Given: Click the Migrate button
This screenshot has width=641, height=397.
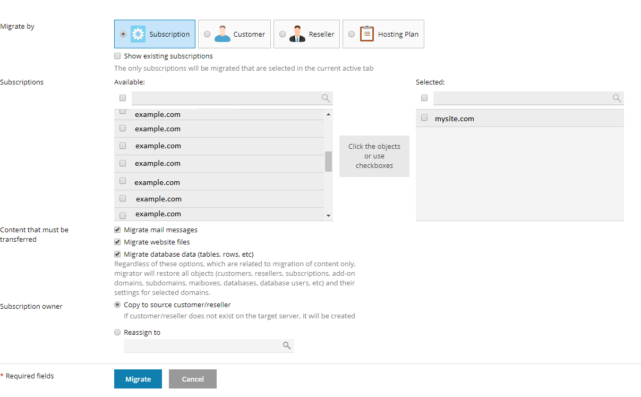Looking at the screenshot, I should pyautogui.click(x=138, y=379).
